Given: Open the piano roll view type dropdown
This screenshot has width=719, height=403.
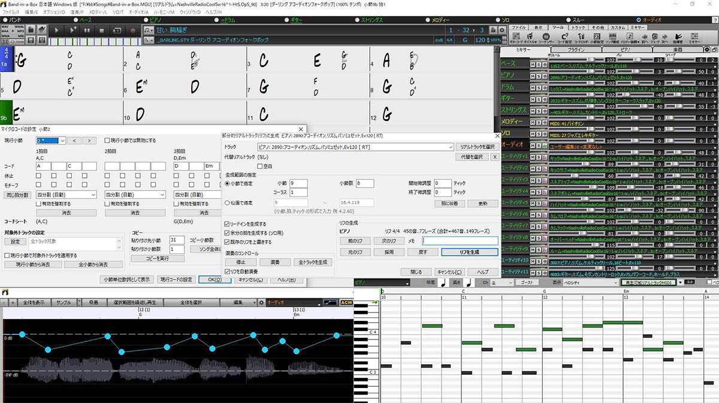Looking at the screenshot, I should [591, 282].
